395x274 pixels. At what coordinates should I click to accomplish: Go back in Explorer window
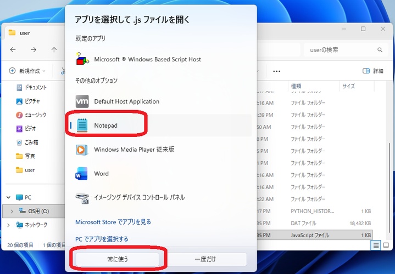tap(13, 50)
